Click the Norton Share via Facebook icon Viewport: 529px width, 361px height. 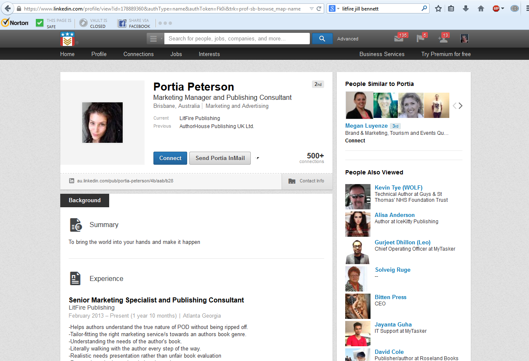point(122,23)
